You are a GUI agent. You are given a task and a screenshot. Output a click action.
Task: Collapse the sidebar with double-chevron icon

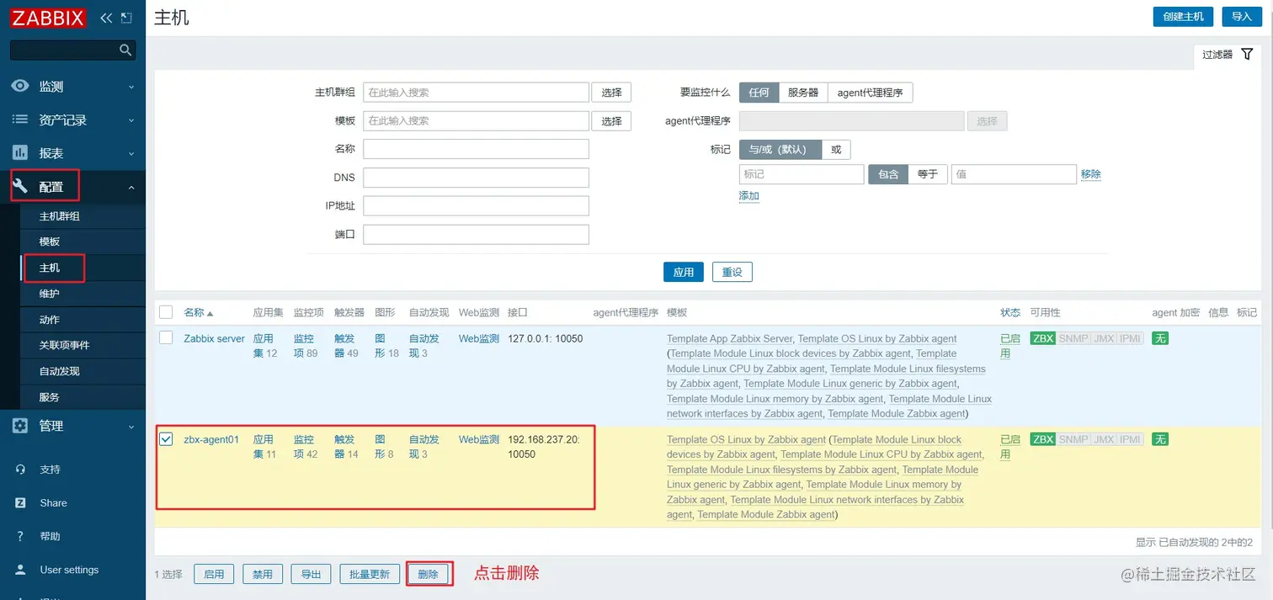coord(106,18)
